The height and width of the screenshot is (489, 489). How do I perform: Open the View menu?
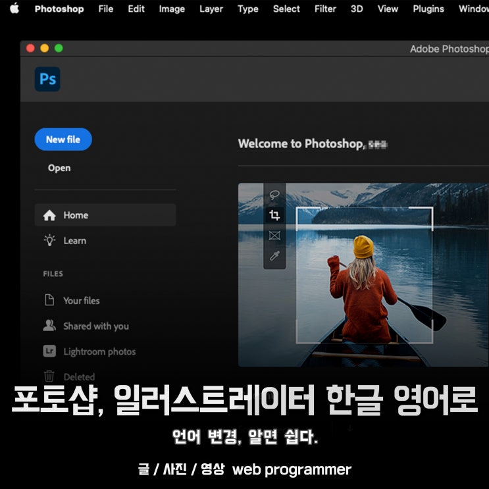coord(388,9)
